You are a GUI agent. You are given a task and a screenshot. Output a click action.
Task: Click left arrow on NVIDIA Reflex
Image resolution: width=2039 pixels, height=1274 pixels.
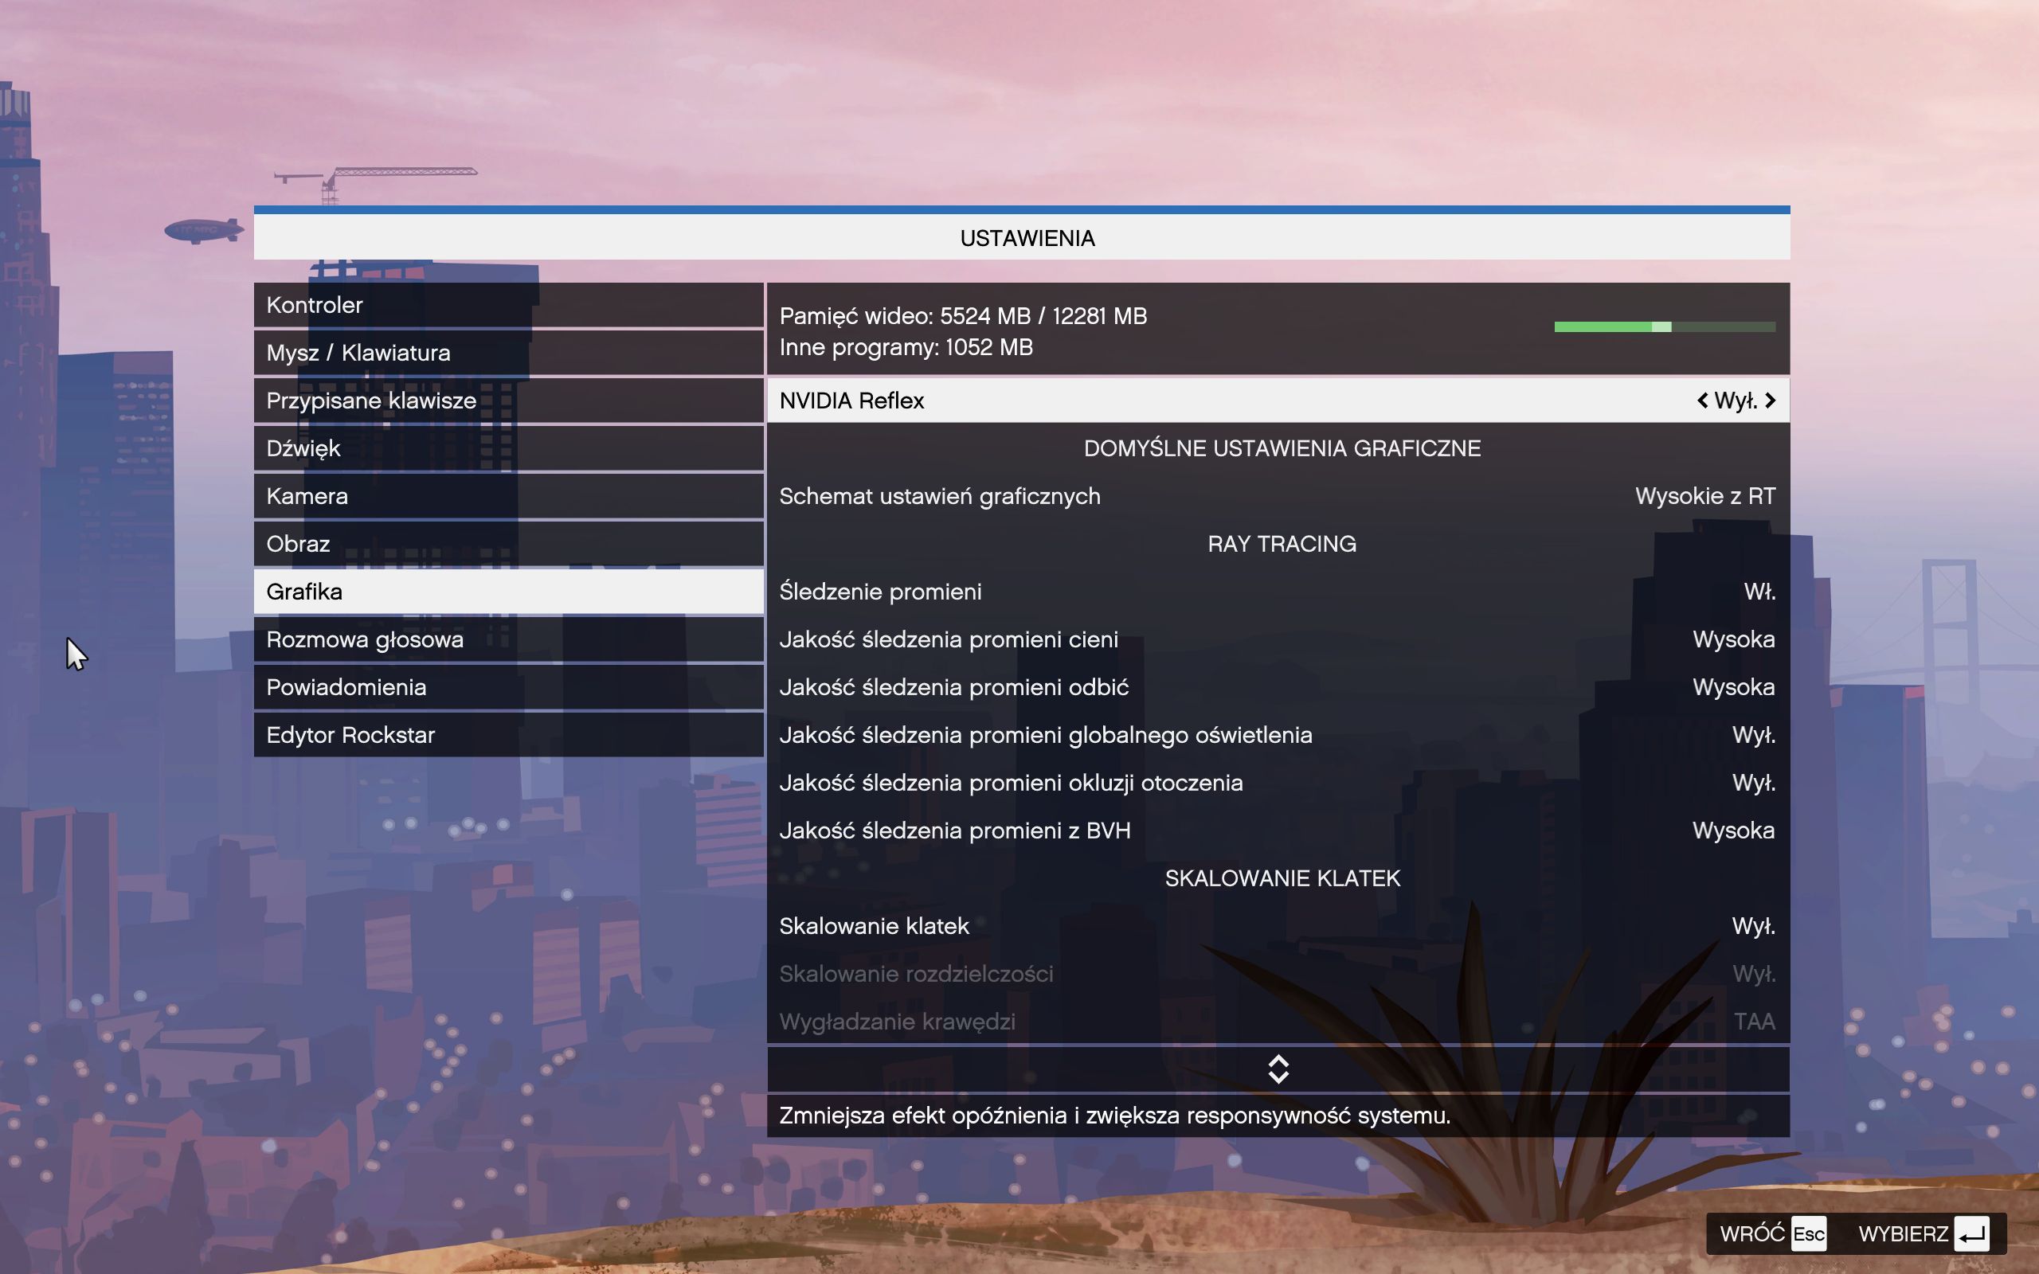1702,401
